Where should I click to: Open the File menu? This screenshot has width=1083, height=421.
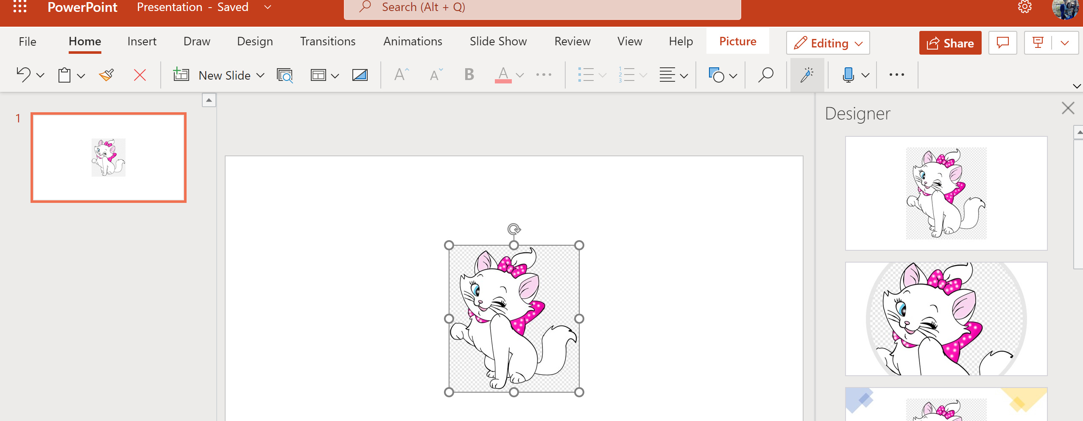28,42
